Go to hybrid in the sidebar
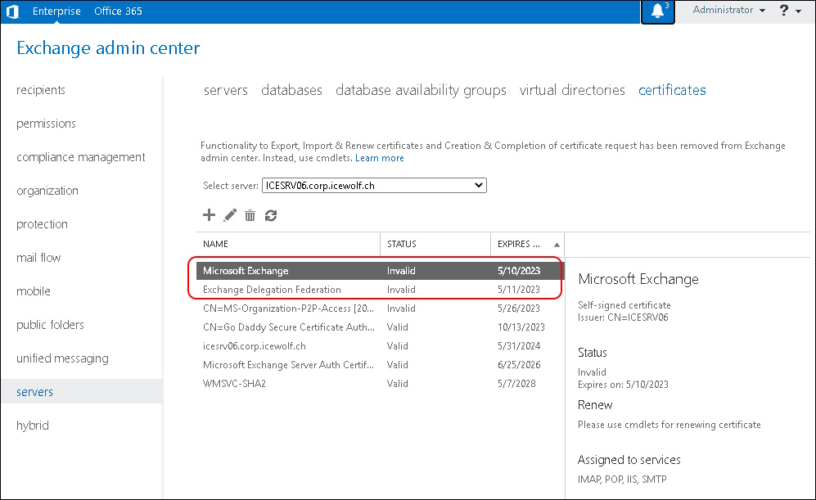 pos(32,426)
